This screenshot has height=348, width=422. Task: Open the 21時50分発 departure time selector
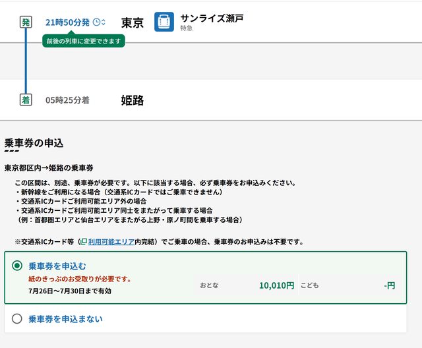pyautogui.click(x=67, y=22)
